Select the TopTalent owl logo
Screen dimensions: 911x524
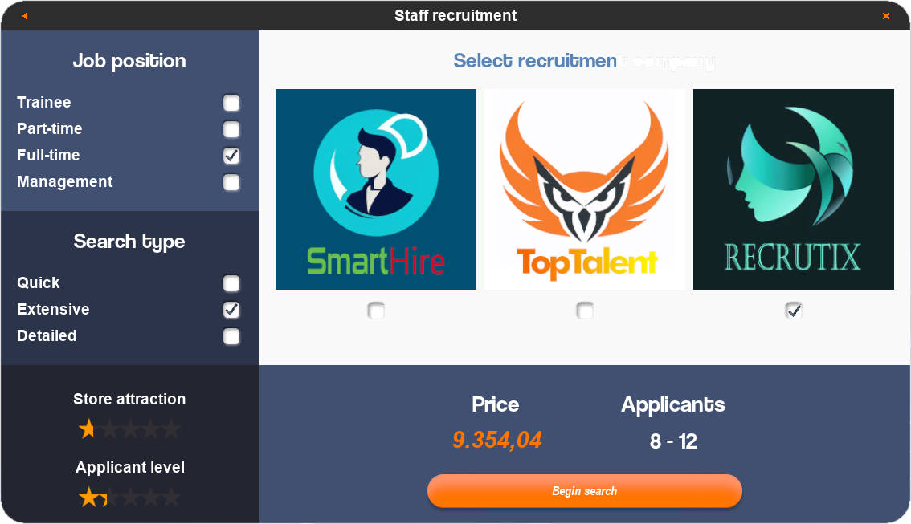tap(585, 189)
